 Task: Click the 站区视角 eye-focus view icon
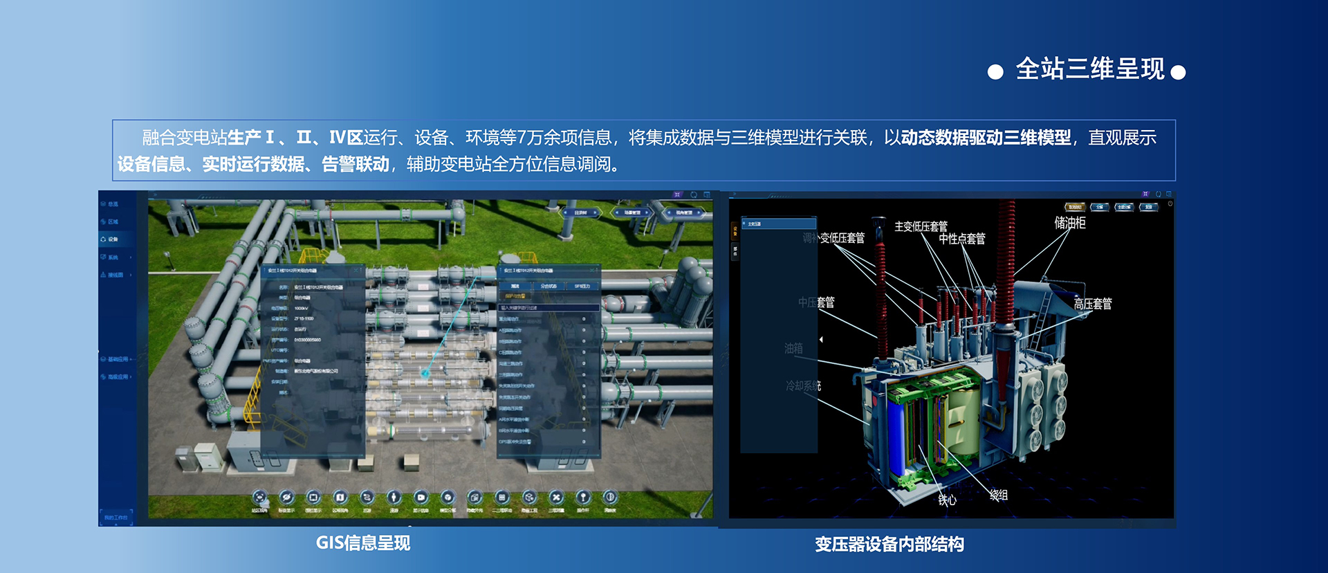click(259, 498)
